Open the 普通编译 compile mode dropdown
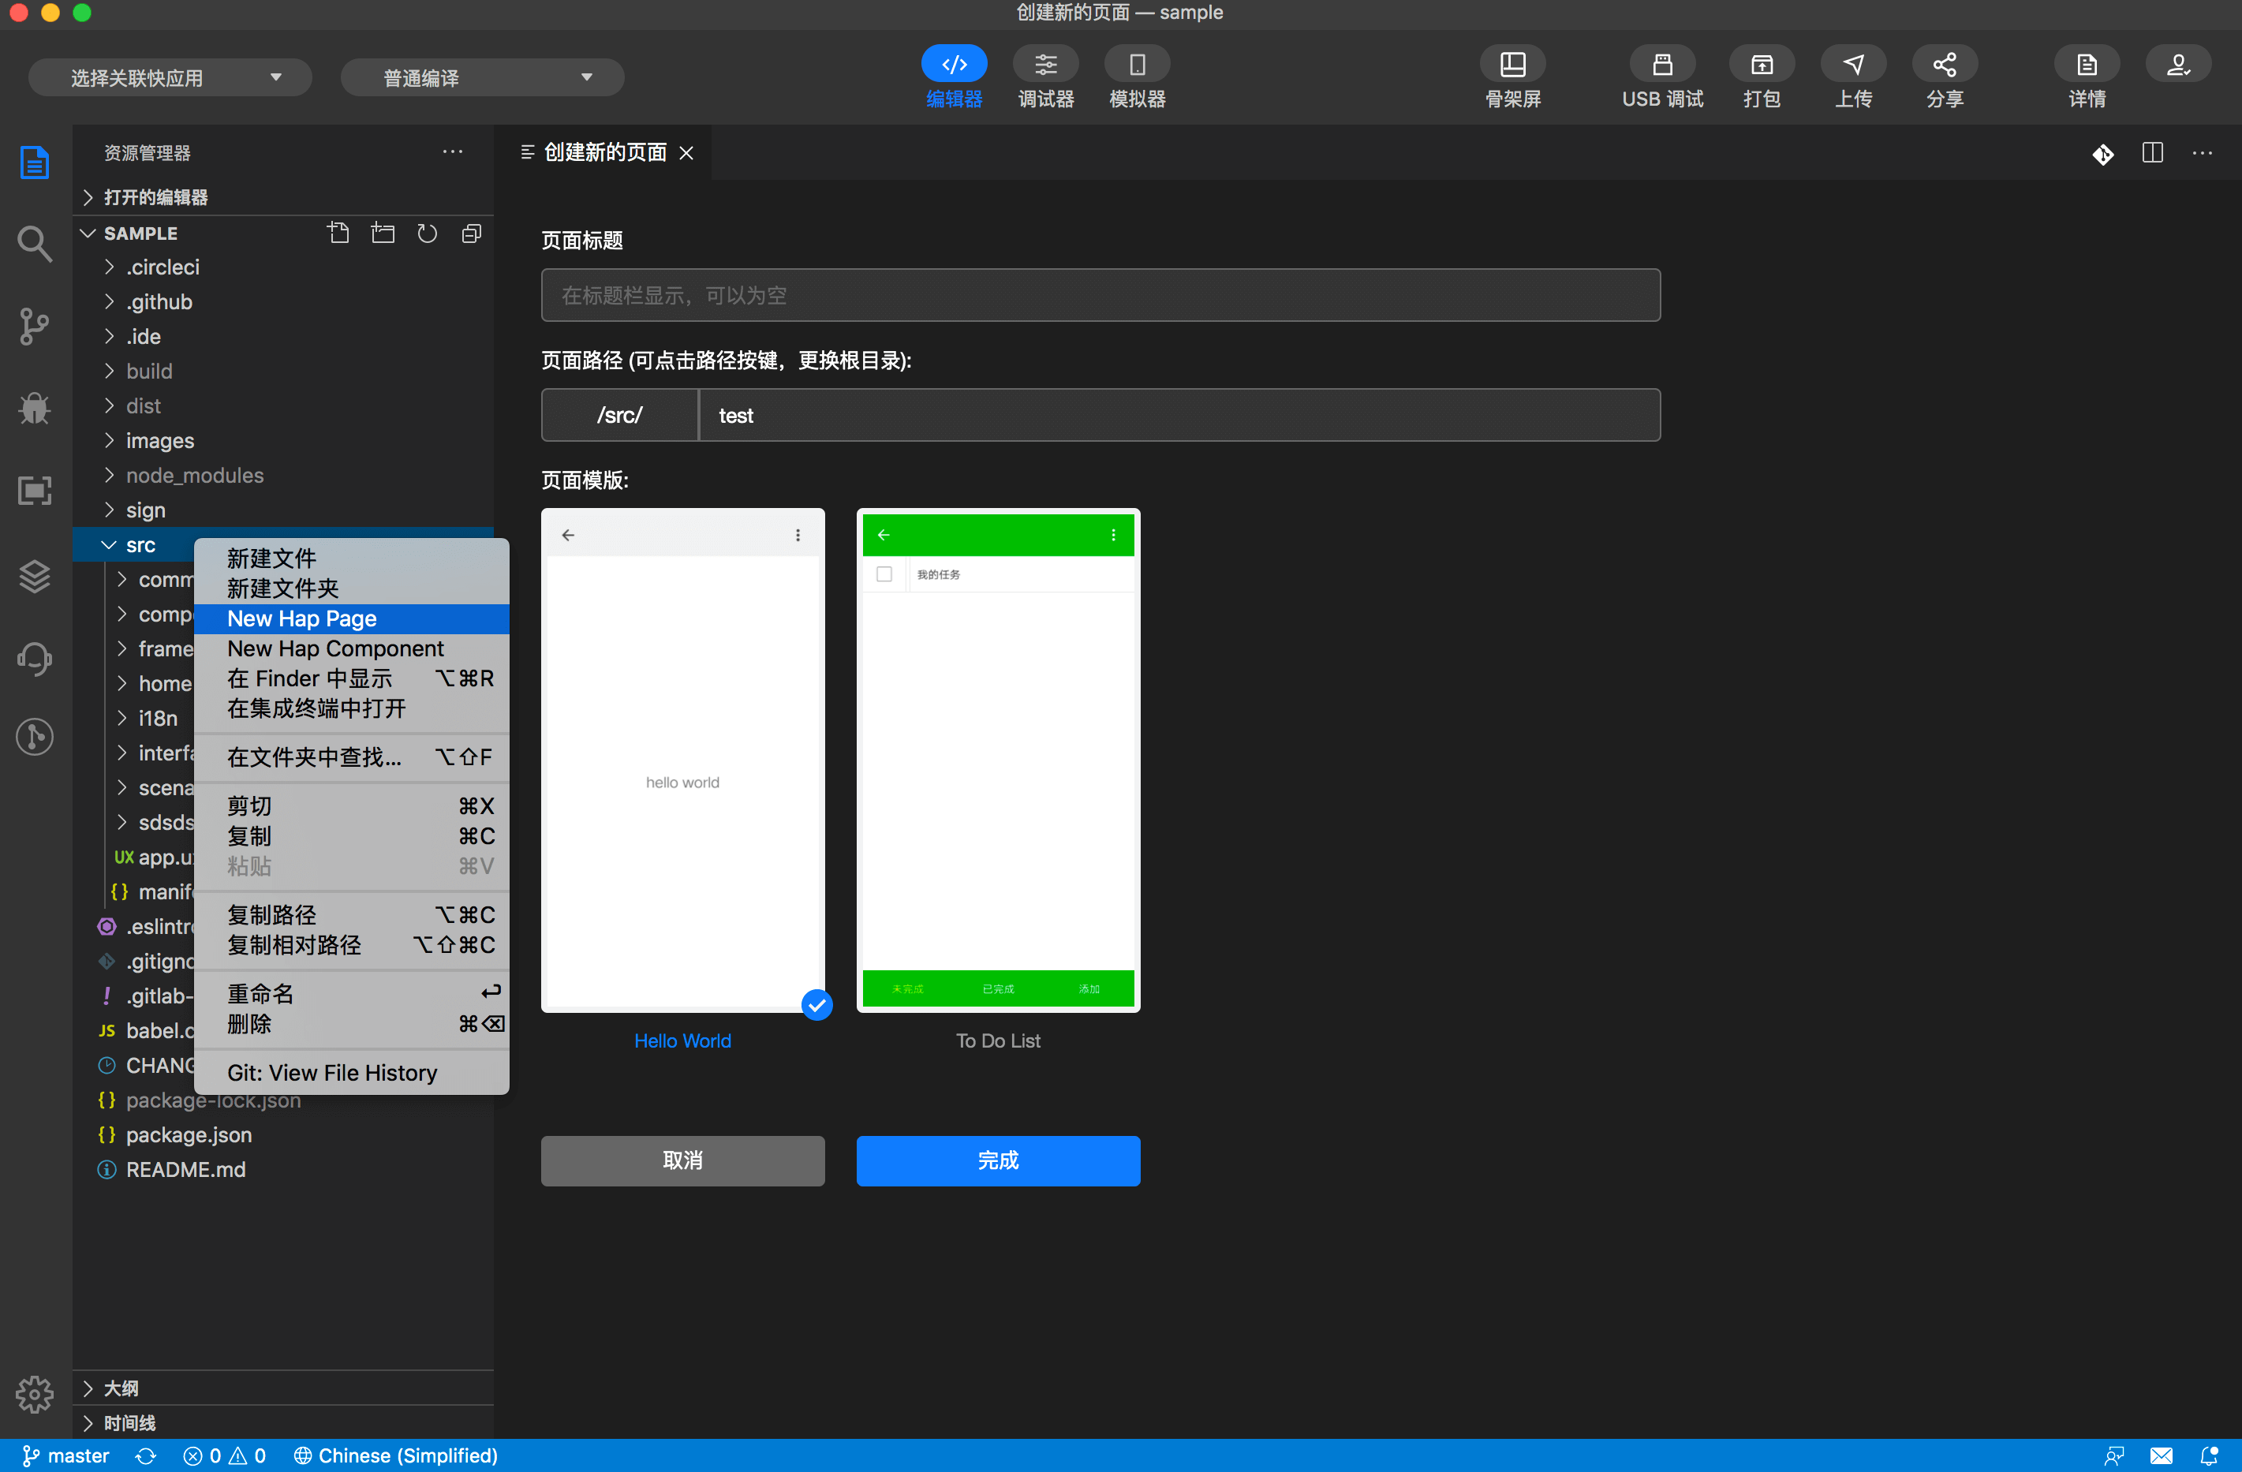 pos(482,77)
